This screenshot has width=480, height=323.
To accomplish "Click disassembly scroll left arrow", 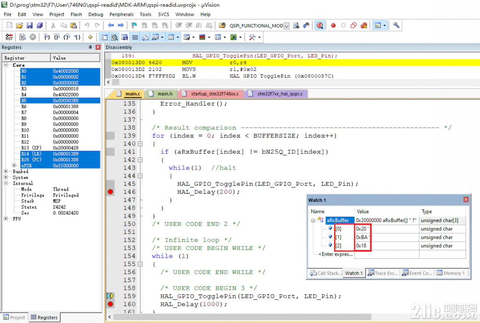I will point(108,82).
